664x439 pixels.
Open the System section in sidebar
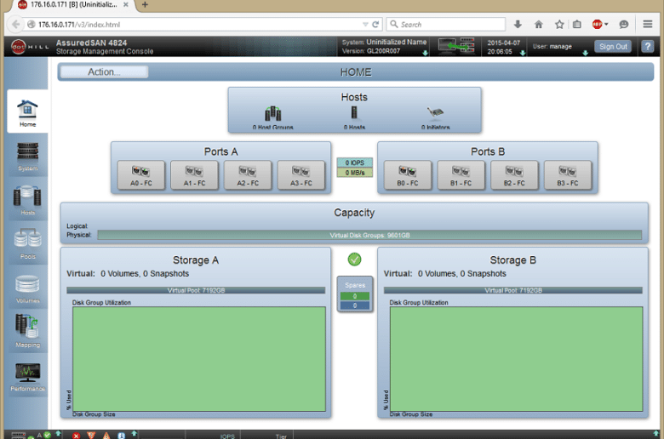(x=27, y=157)
